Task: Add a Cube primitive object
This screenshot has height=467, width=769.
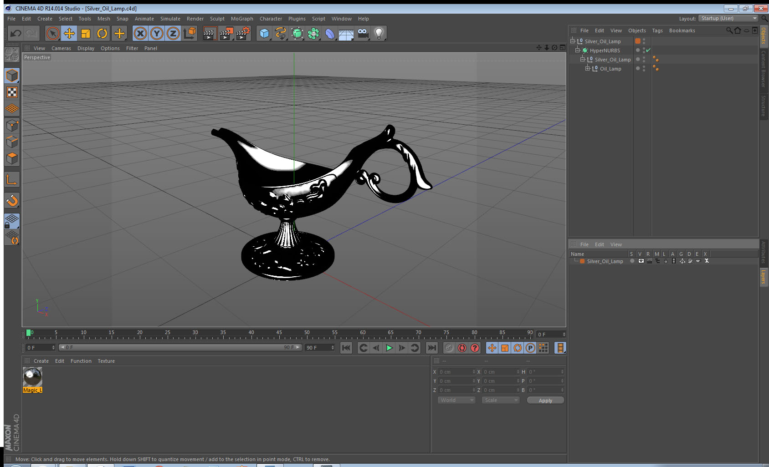Action: (264, 33)
